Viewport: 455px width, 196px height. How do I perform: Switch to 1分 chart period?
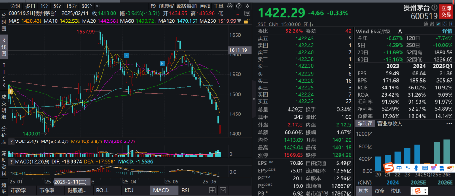44,6
